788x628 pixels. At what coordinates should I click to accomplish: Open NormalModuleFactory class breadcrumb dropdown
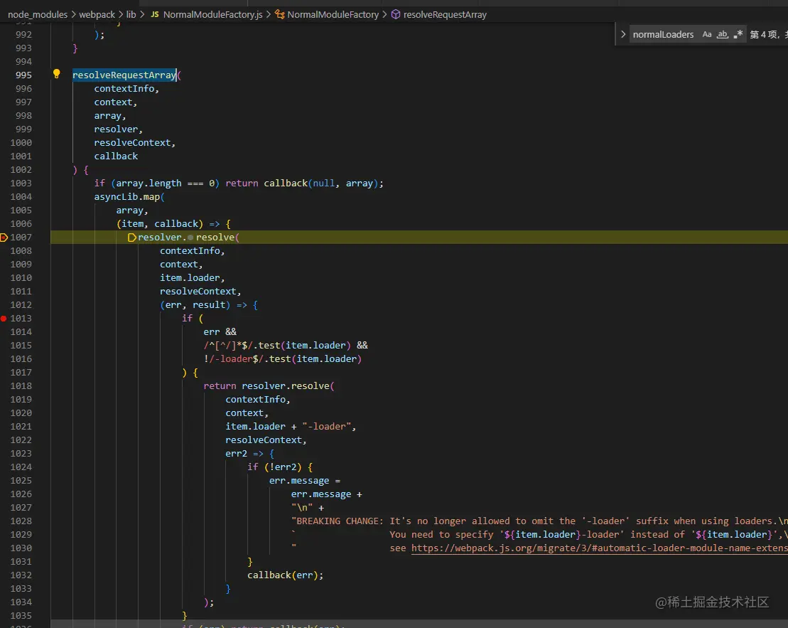coord(333,15)
